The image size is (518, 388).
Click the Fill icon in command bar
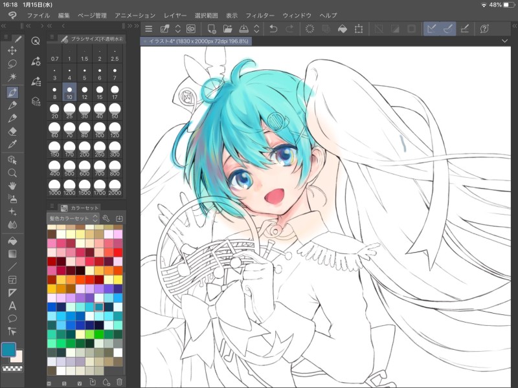click(343, 29)
